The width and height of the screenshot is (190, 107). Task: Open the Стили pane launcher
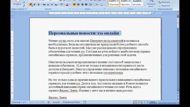click(x=155, y=9)
